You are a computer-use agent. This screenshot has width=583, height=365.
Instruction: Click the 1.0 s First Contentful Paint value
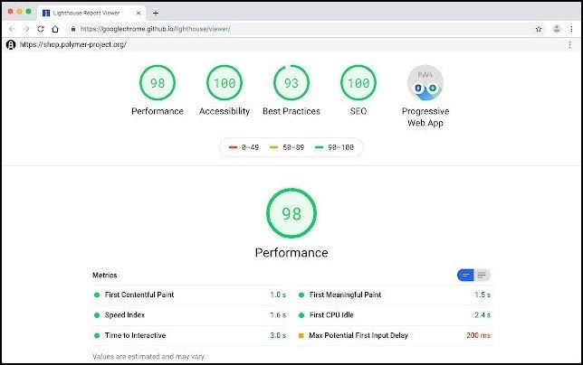pos(278,295)
